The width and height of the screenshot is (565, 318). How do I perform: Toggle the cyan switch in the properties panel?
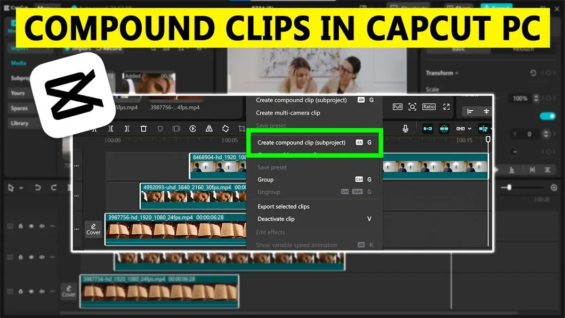[x=548, y=116]
